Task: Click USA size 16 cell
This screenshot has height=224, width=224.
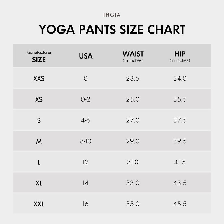Action: (x=86, y=204)
